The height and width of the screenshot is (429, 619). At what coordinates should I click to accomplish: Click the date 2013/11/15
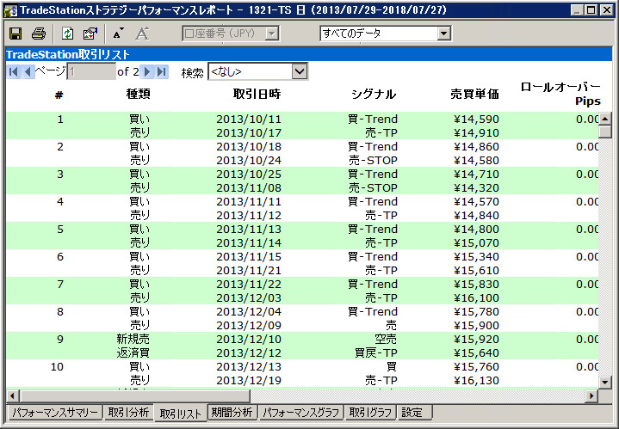point(249,257)
